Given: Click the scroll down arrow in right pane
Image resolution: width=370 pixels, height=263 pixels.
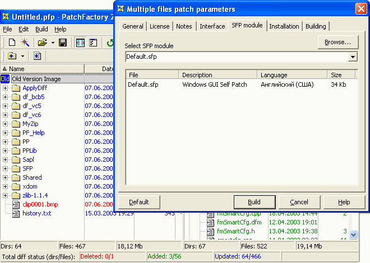Looking at the screenshot, I should click(x=353, y=234).
